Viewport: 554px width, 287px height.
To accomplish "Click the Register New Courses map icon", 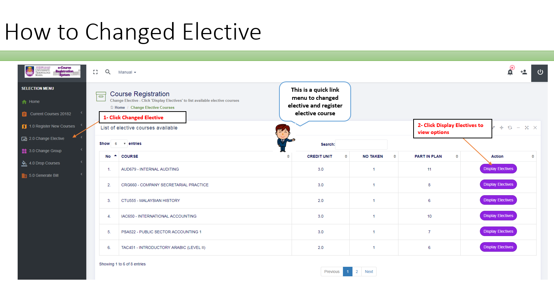I will (x=24, y=126).
